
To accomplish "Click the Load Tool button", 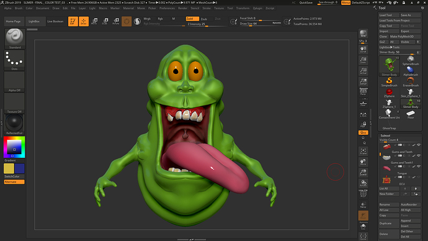I will point(389,15).
